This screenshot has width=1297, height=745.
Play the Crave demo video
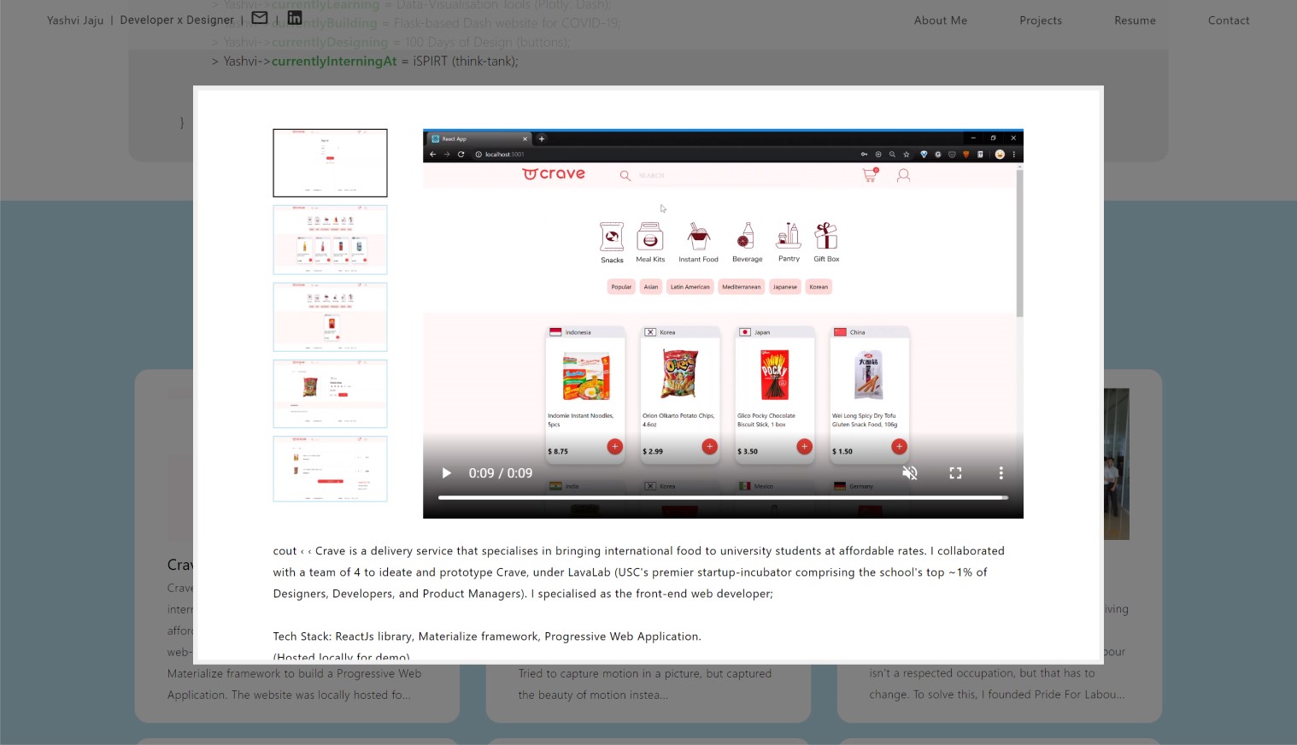point(446,473)
